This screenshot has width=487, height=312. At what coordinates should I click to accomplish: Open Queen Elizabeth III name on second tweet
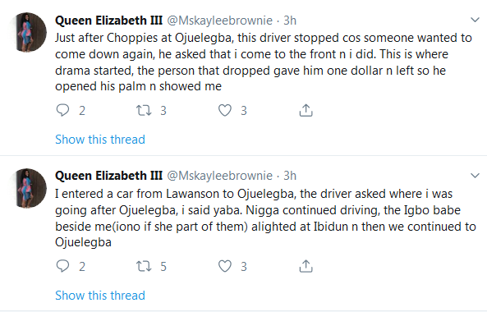tap(108, 176)
